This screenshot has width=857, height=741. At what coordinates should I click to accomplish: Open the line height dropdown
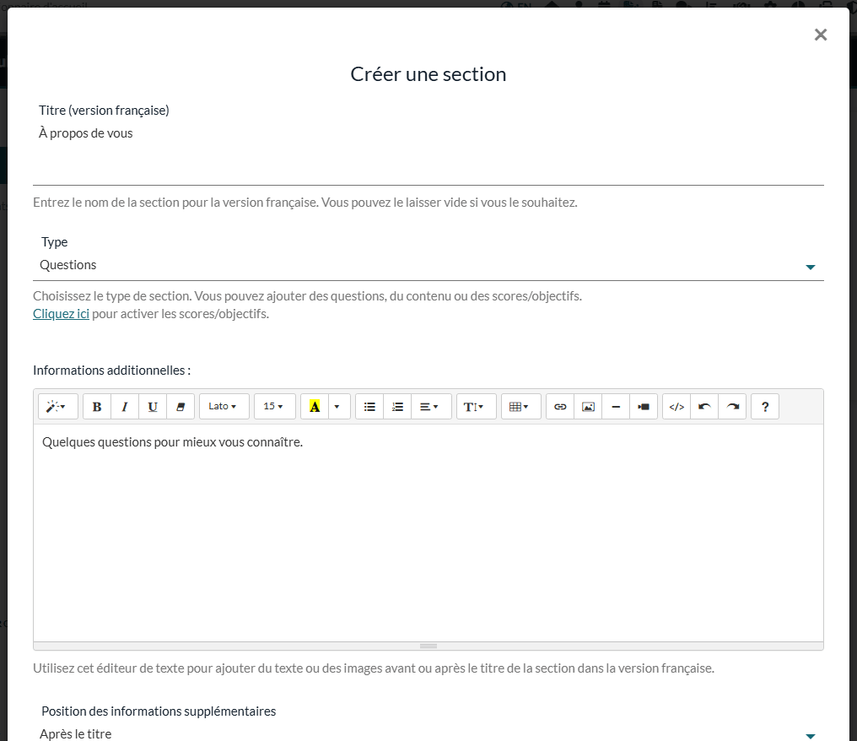(476, 406)
